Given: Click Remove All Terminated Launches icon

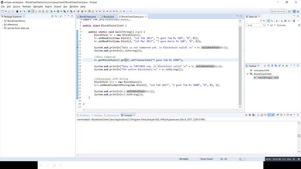Looking at the screenshot, I should 253,115.
